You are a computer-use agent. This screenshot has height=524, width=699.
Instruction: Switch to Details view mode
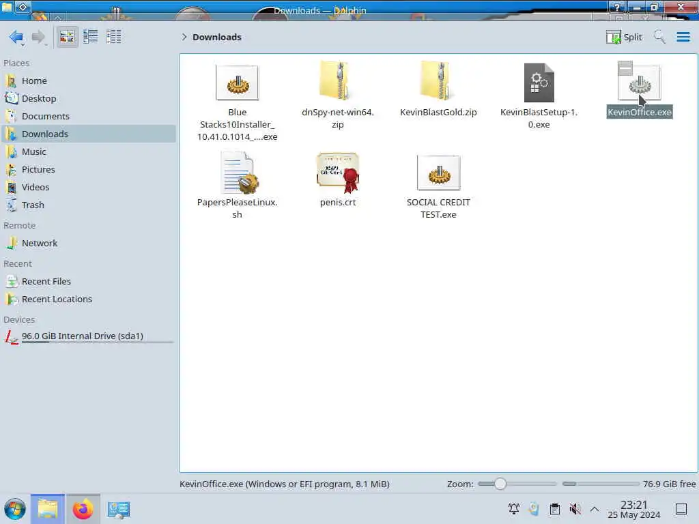114,37
